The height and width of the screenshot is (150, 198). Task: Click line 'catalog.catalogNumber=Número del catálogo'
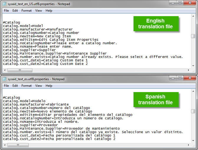[46, 108]
